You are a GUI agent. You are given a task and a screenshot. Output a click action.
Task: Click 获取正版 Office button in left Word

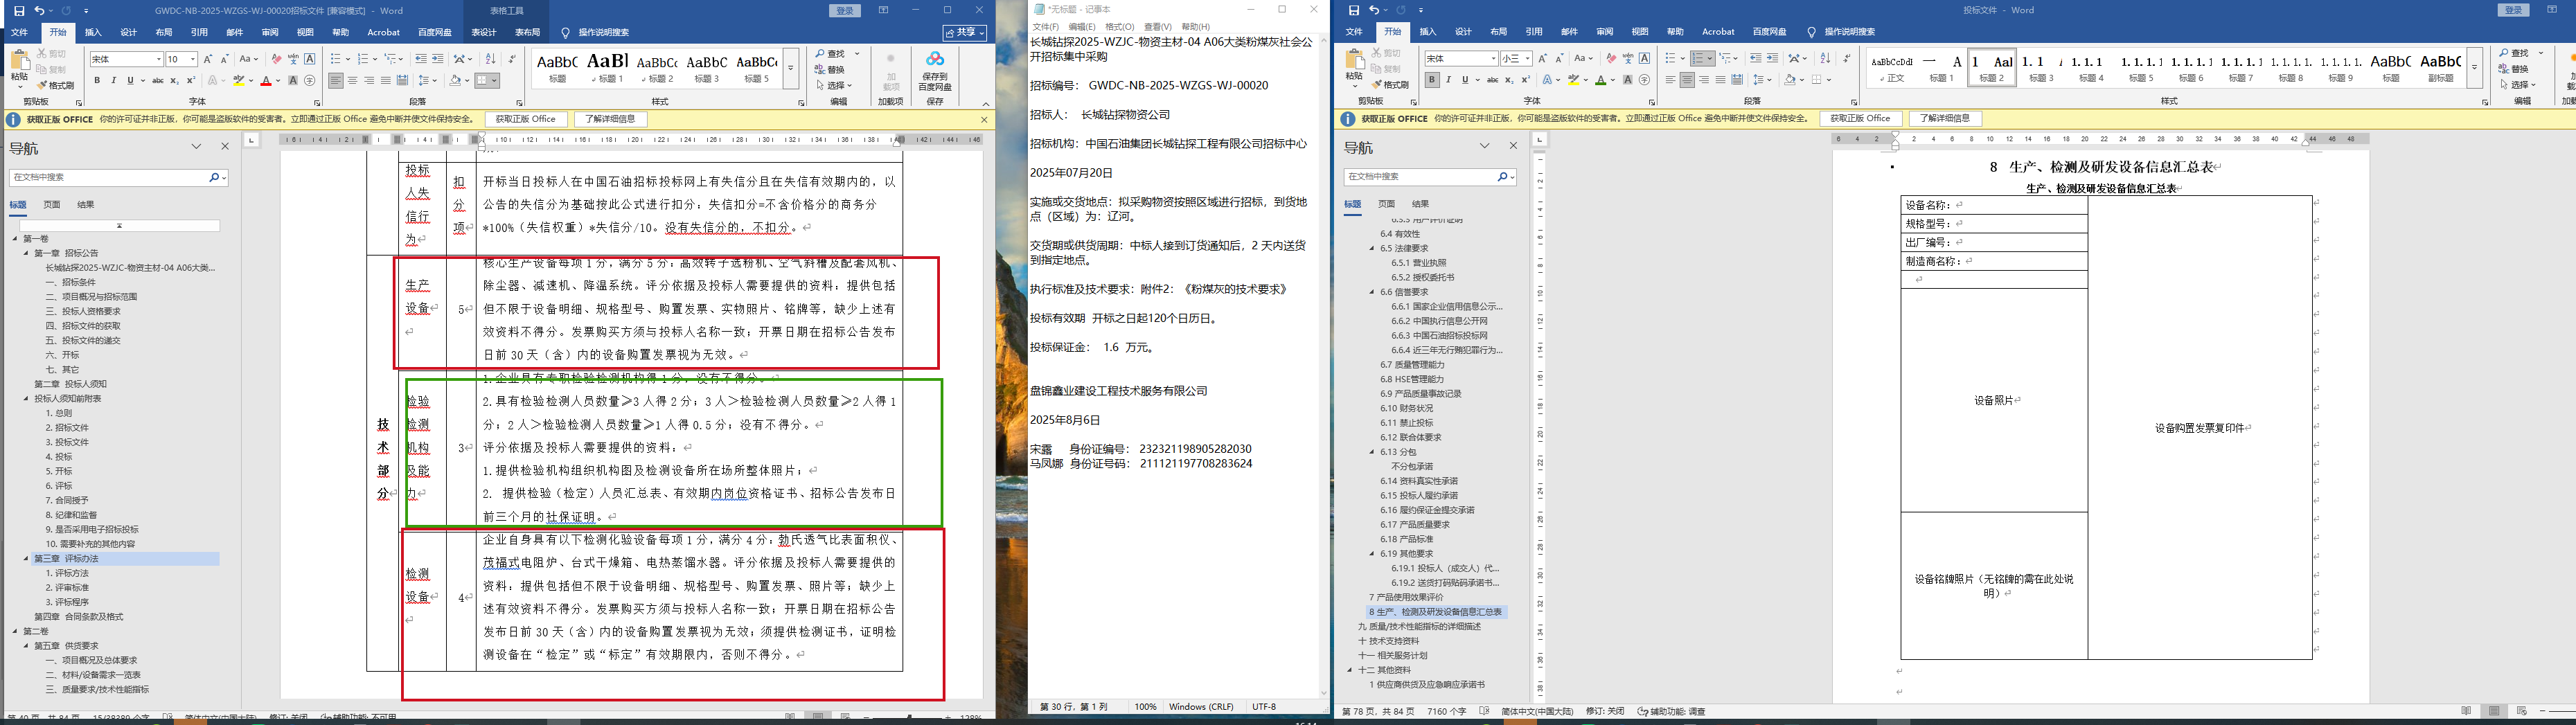pyautogui.click(x=527, y=119)
